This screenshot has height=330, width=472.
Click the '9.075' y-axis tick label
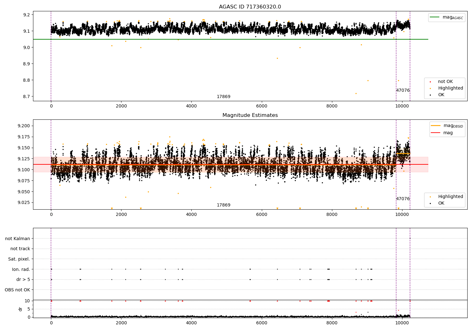point(24,181)
